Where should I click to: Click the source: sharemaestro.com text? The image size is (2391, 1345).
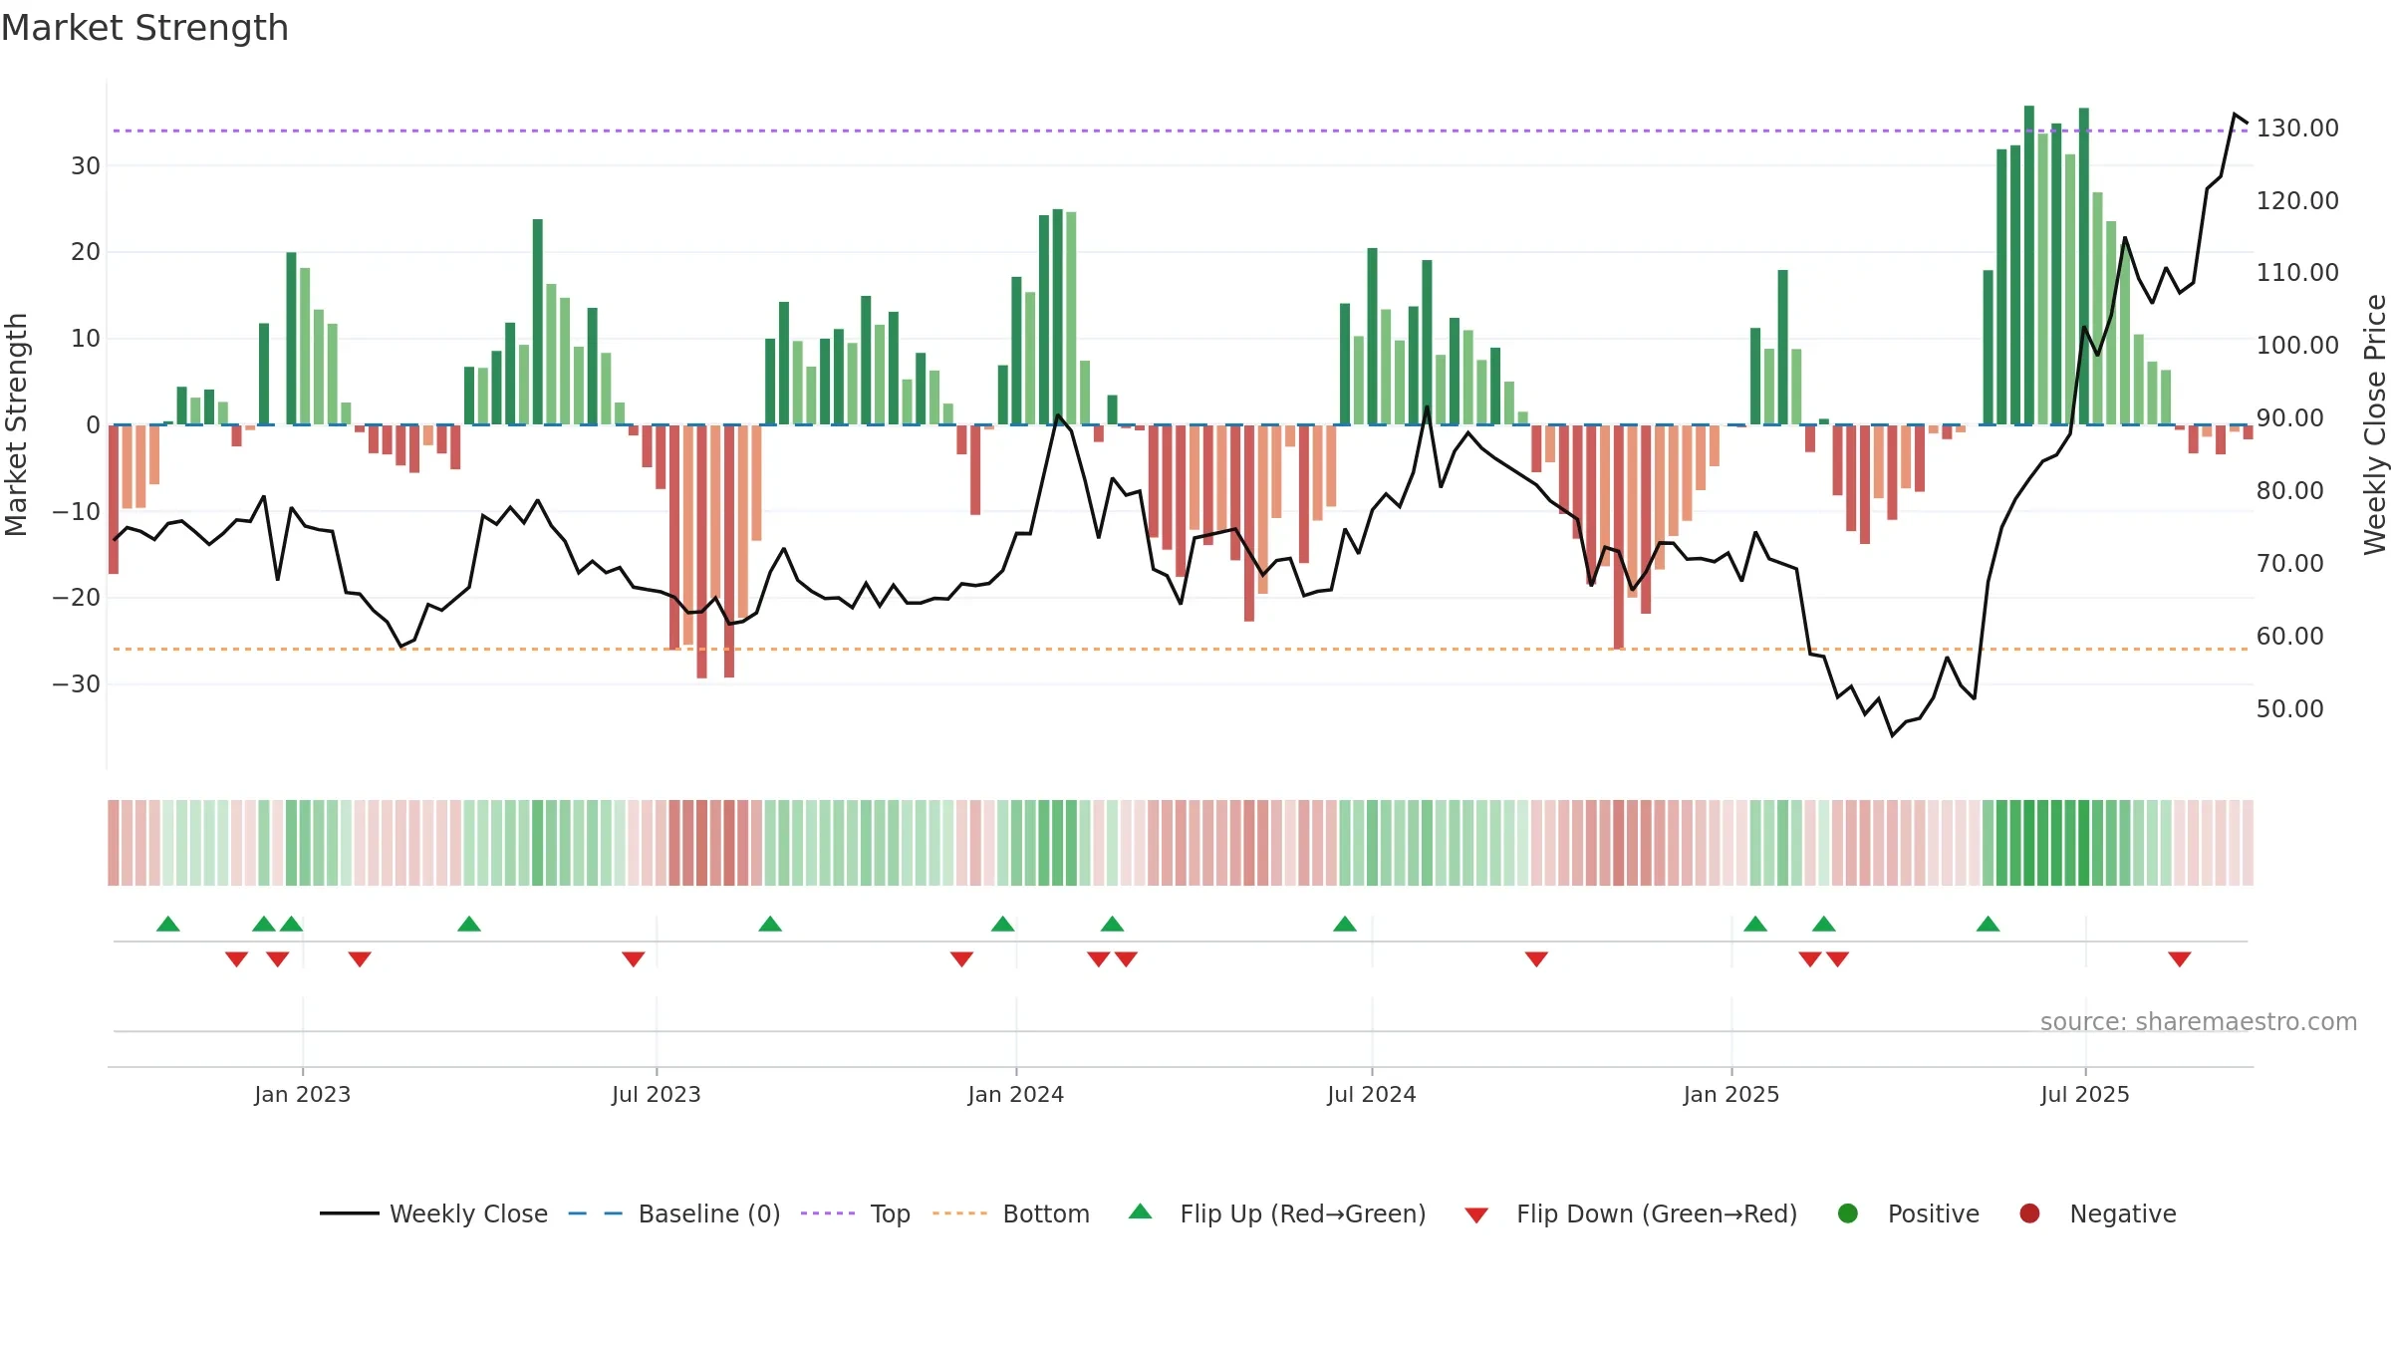pyautogui.click(x=2199, y=1021)
